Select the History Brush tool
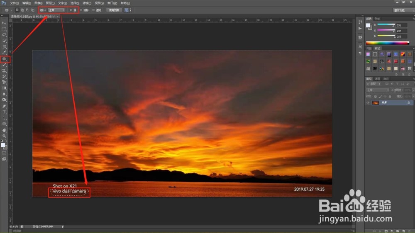Viewport: 415px width, 233px height. (4, 76)
